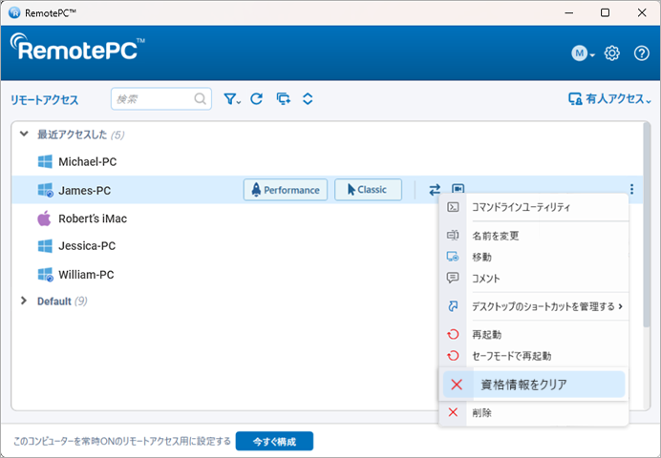The width and height of the screenshot is (661, 458).
Task: Select William-PC entry
Action: [86, 275]
